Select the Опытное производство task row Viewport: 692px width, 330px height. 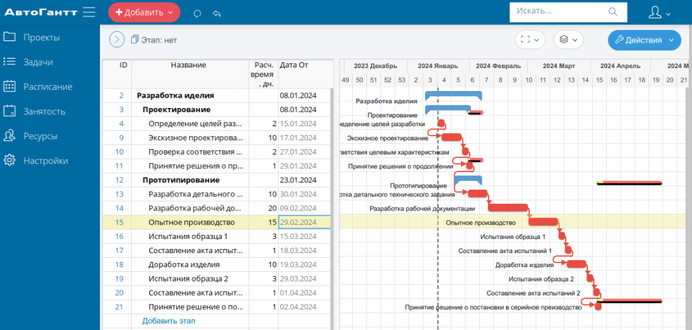(x=191, y=222)
